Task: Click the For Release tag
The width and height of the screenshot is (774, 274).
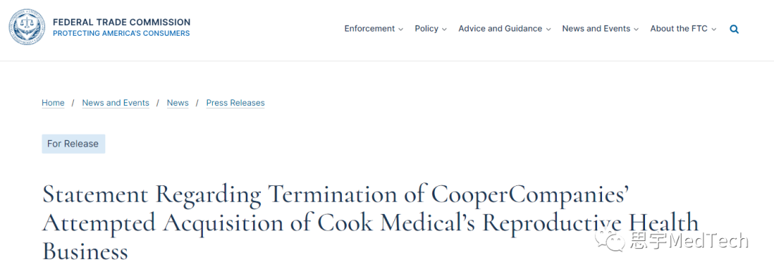Action: pyautogui.click(x=73, y=144)
